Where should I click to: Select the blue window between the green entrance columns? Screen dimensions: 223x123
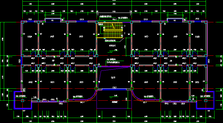pos(114,89)
